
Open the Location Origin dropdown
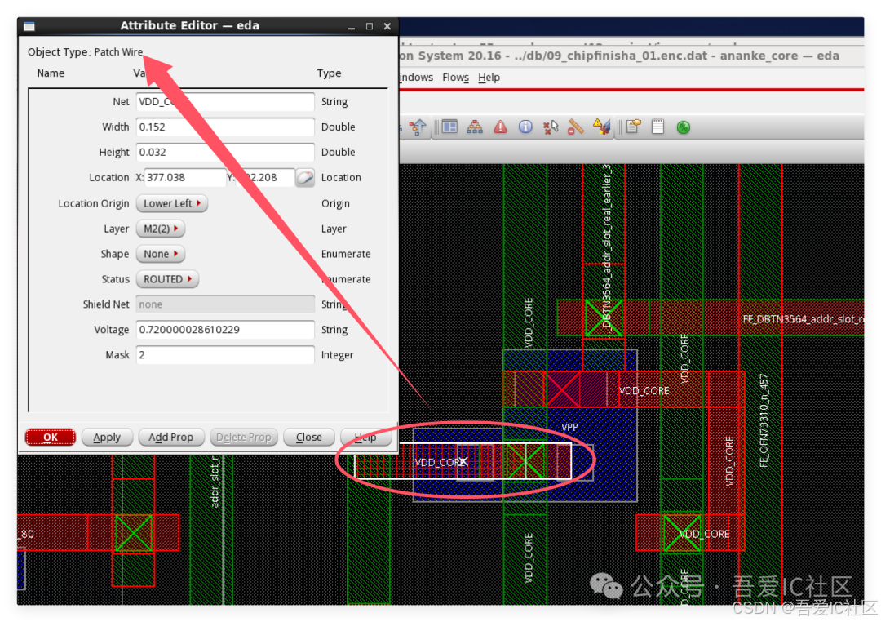click(171, 203)
